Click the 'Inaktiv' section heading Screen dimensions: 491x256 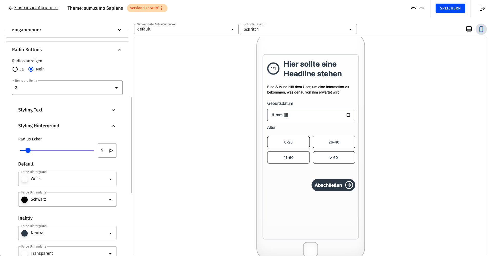[x=25, y=218]
